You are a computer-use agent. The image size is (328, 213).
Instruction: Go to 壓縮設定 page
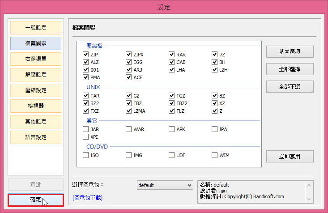coord(36,90)
